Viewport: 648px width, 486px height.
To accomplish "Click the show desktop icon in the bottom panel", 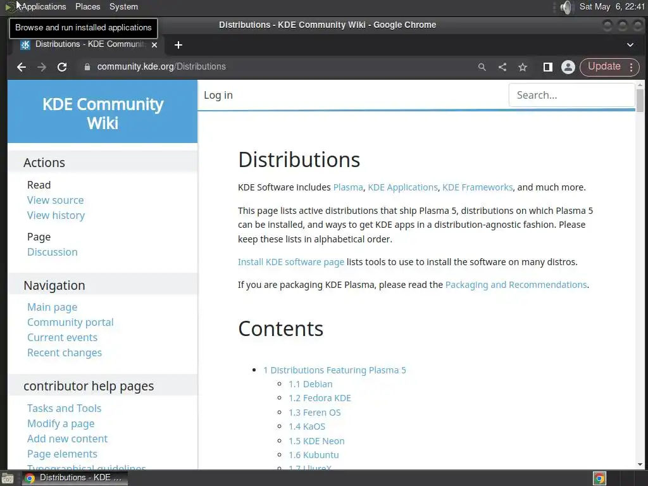I will click(7, 478).
